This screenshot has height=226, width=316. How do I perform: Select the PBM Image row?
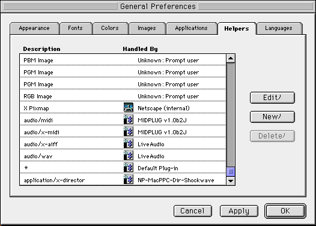coord(123,60)
